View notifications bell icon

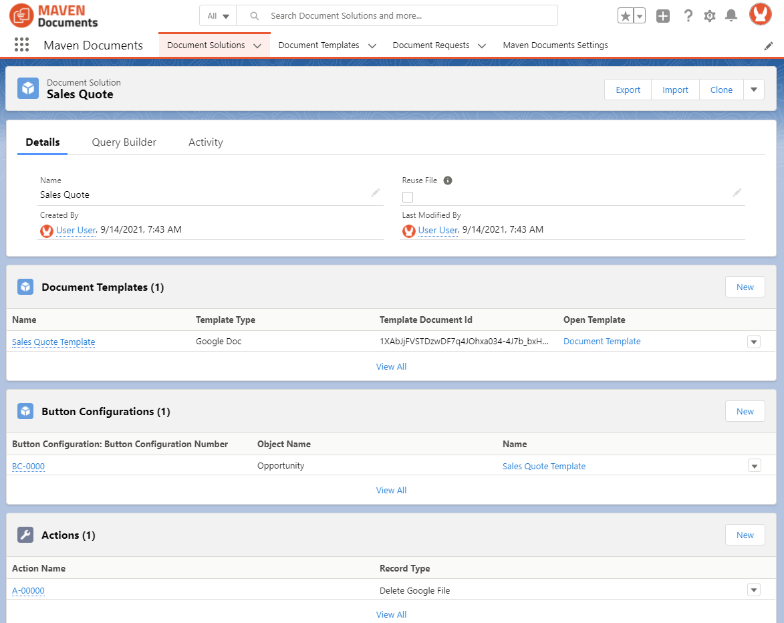(x=731, y=16)
